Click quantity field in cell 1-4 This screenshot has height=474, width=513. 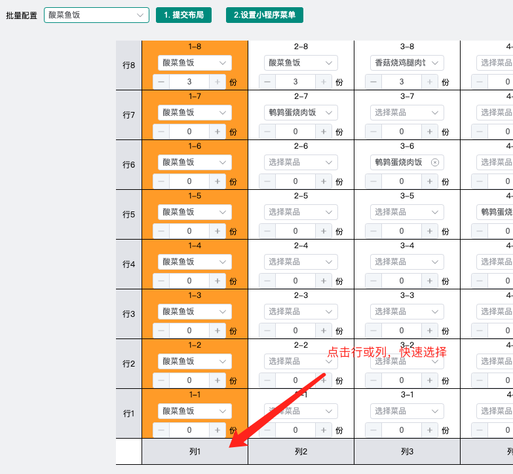tap(189, 280)
